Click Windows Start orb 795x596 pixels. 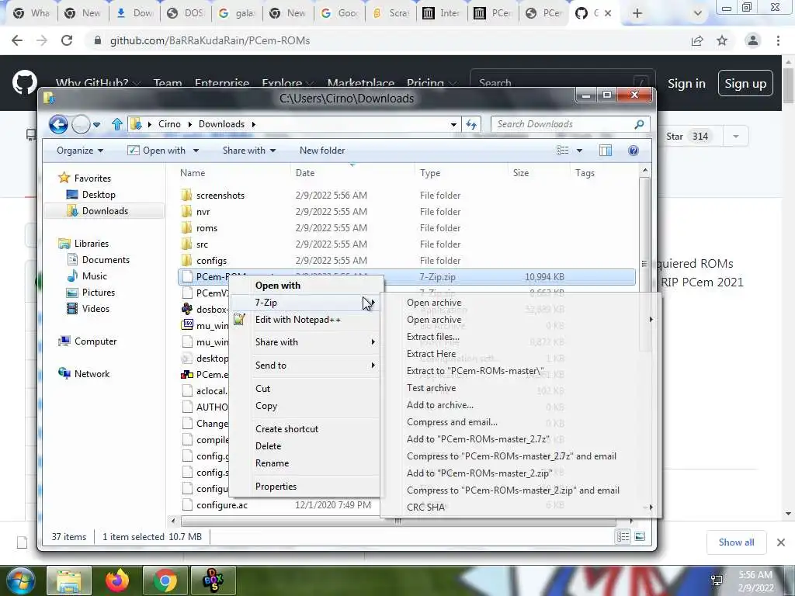click(x=20, y=580)
